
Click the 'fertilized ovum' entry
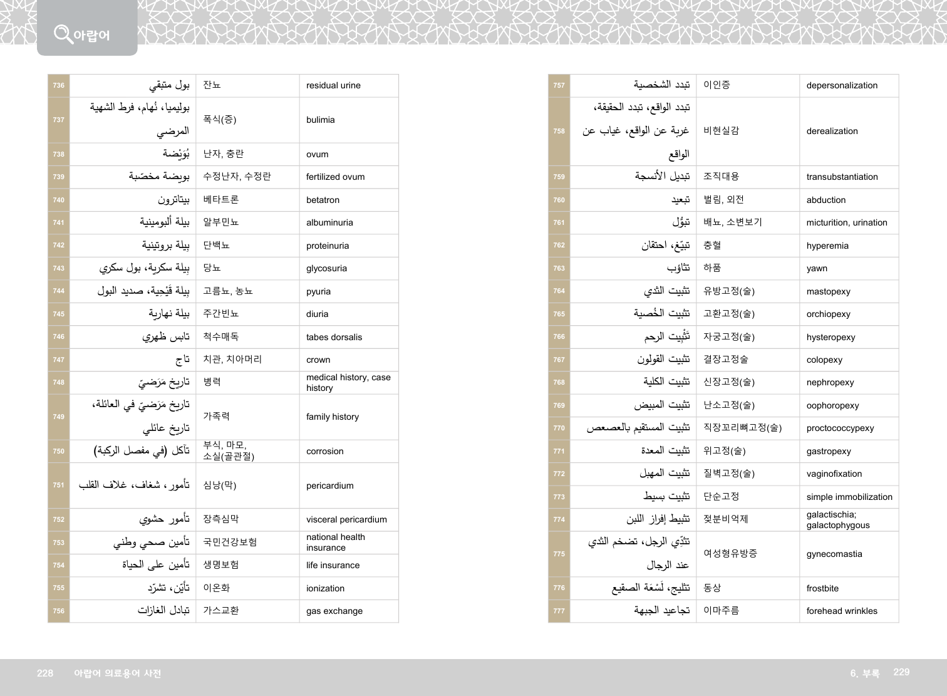coord(335,177)
